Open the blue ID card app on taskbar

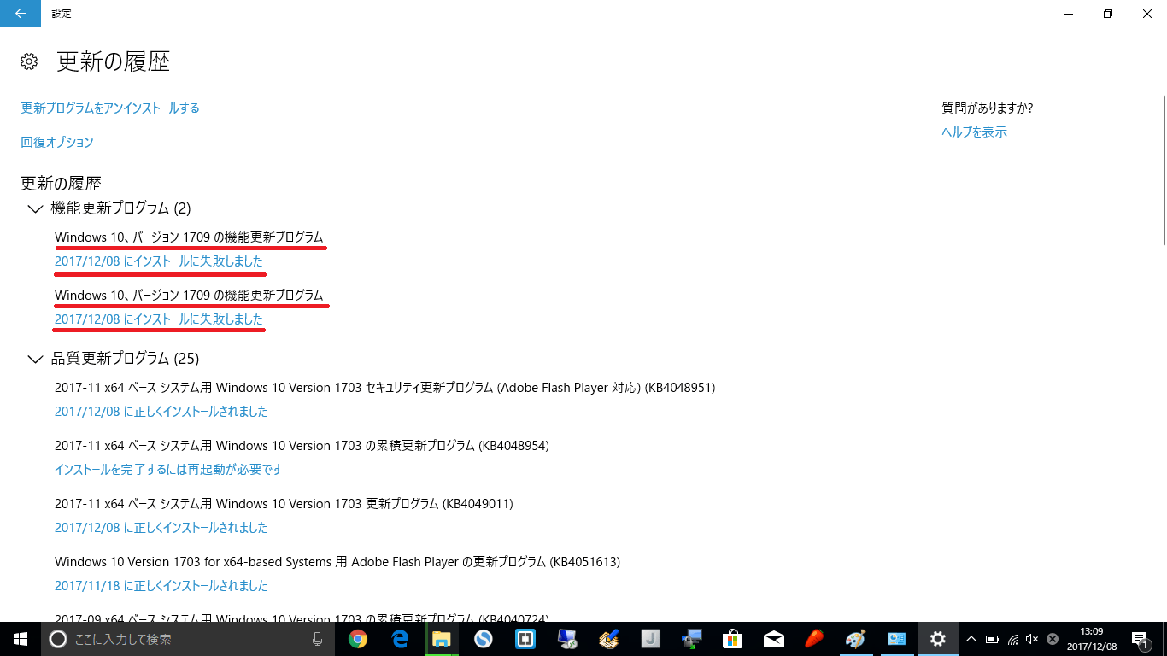coord(896,639)
